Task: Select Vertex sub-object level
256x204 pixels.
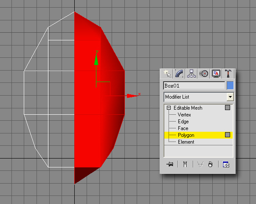Action: tap(184, 115)
